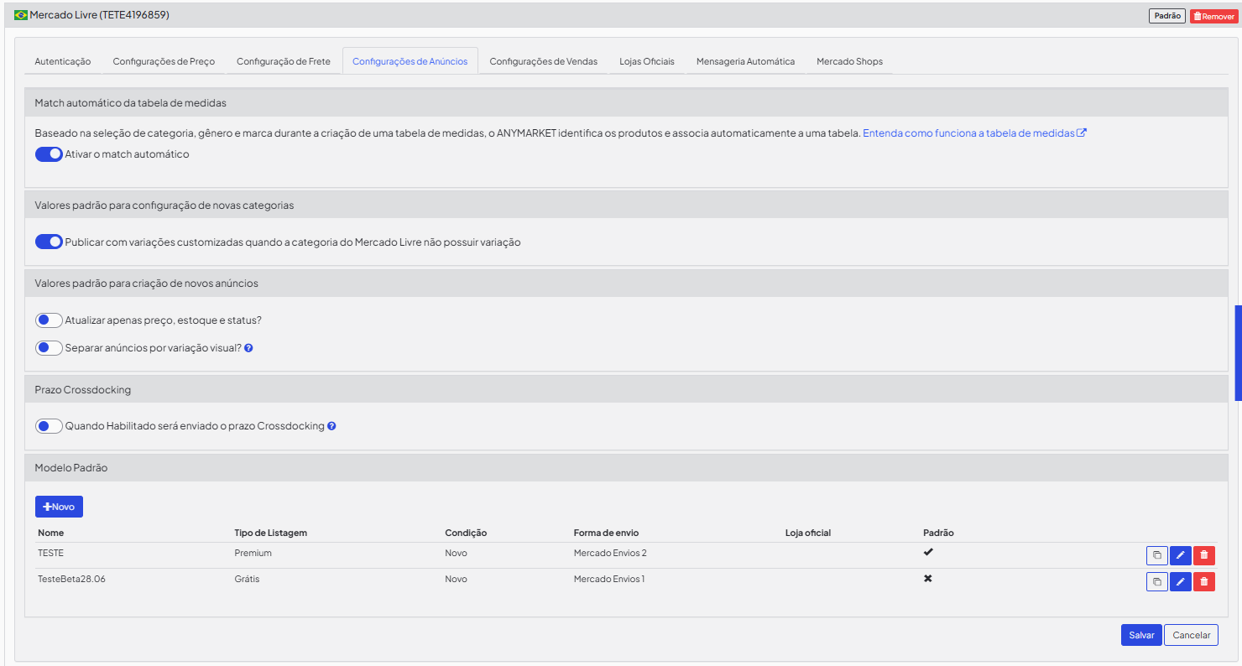Open link Entenda como funciona a tabela de medidas
The image size is (1242, 666).
(974, 133)
